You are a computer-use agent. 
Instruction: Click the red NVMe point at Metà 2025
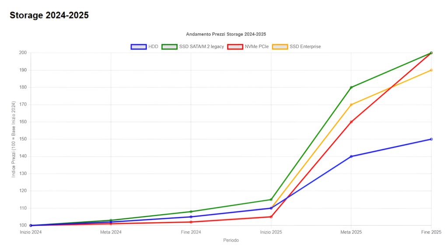click(x=351, y=122)
